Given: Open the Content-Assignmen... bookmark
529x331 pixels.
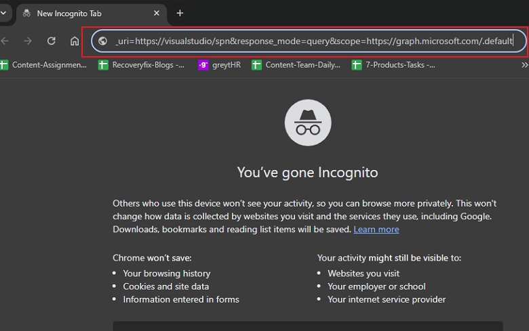Looking at the screenshot, I should pos(43,65).
